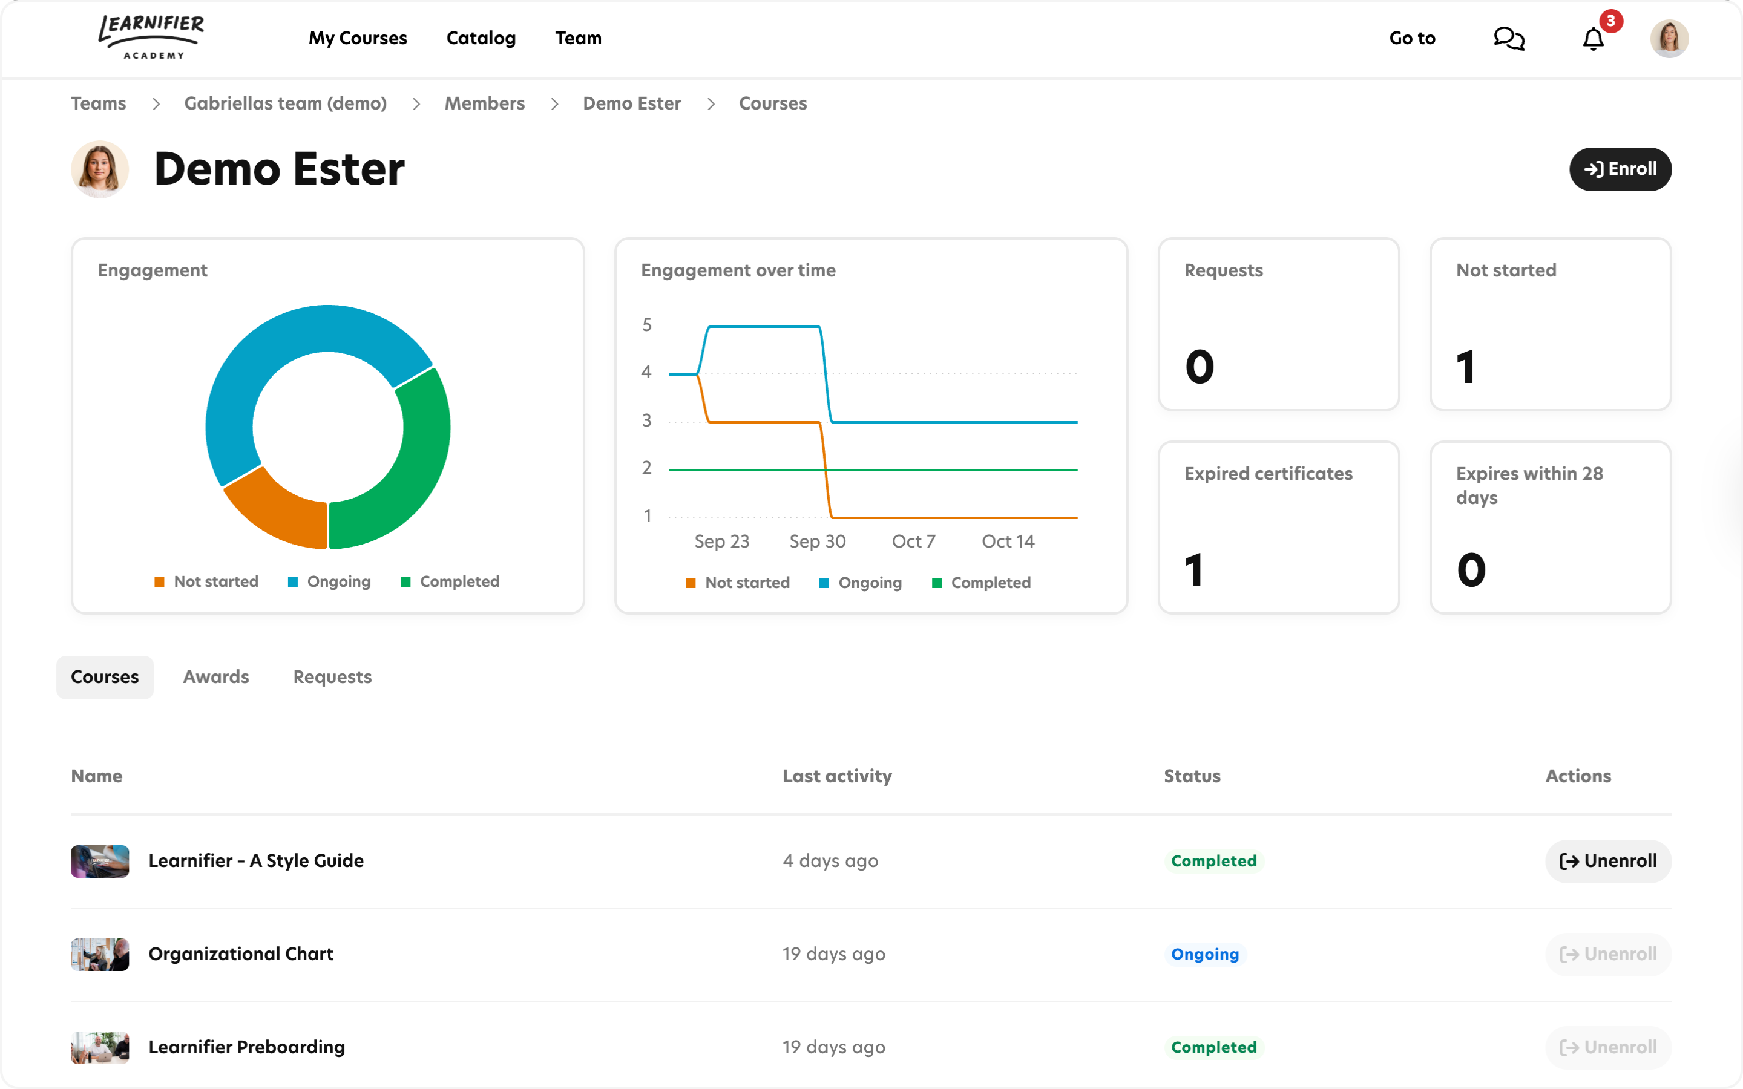
Task: Go to Members in the breadcrumb
Action: [x=484, y=103]
